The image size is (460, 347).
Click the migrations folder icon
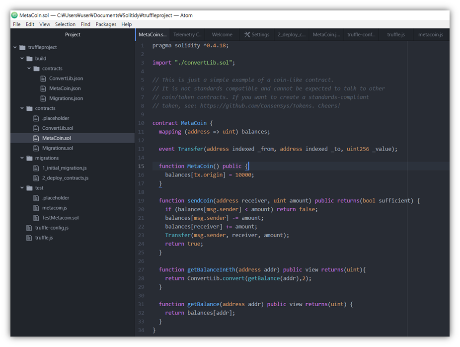[x=29, y=158]
